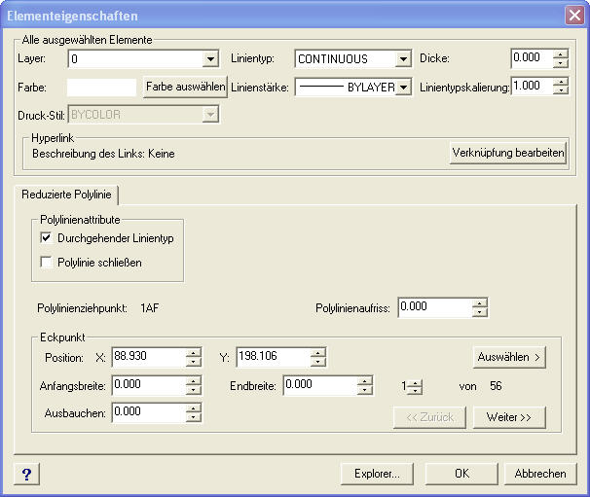Increase Anfangsbreite with up arrow
The height and width of the screenshot is (497, 590).
(194, 381)
